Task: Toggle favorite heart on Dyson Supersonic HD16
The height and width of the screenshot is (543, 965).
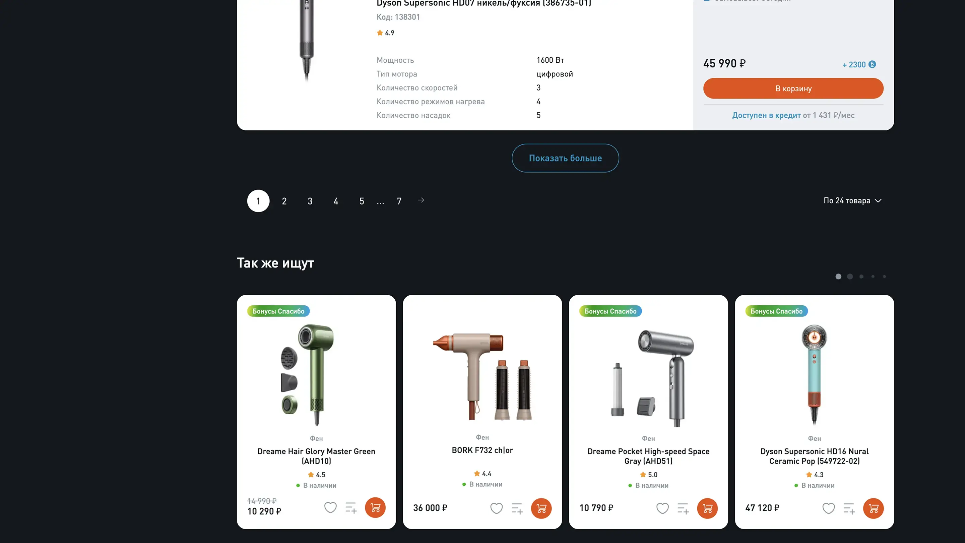Action: tap(828, 508)
